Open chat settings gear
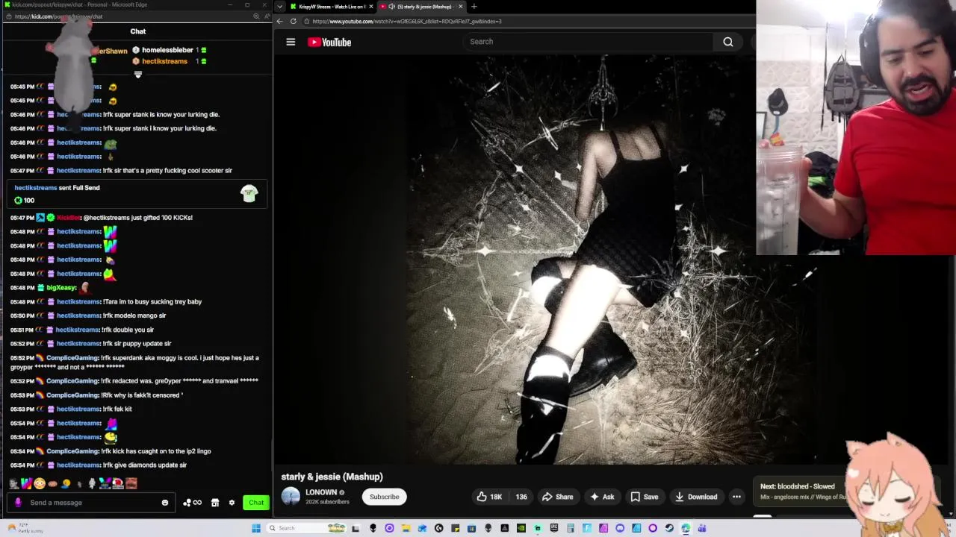 tap(232, 503)
